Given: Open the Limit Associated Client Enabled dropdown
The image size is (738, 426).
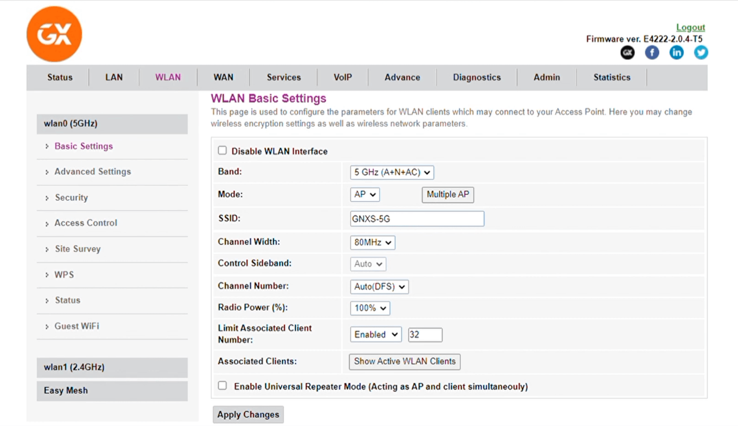Looking at the screenshot, I should pyautogui.click(x=375, y=335).
